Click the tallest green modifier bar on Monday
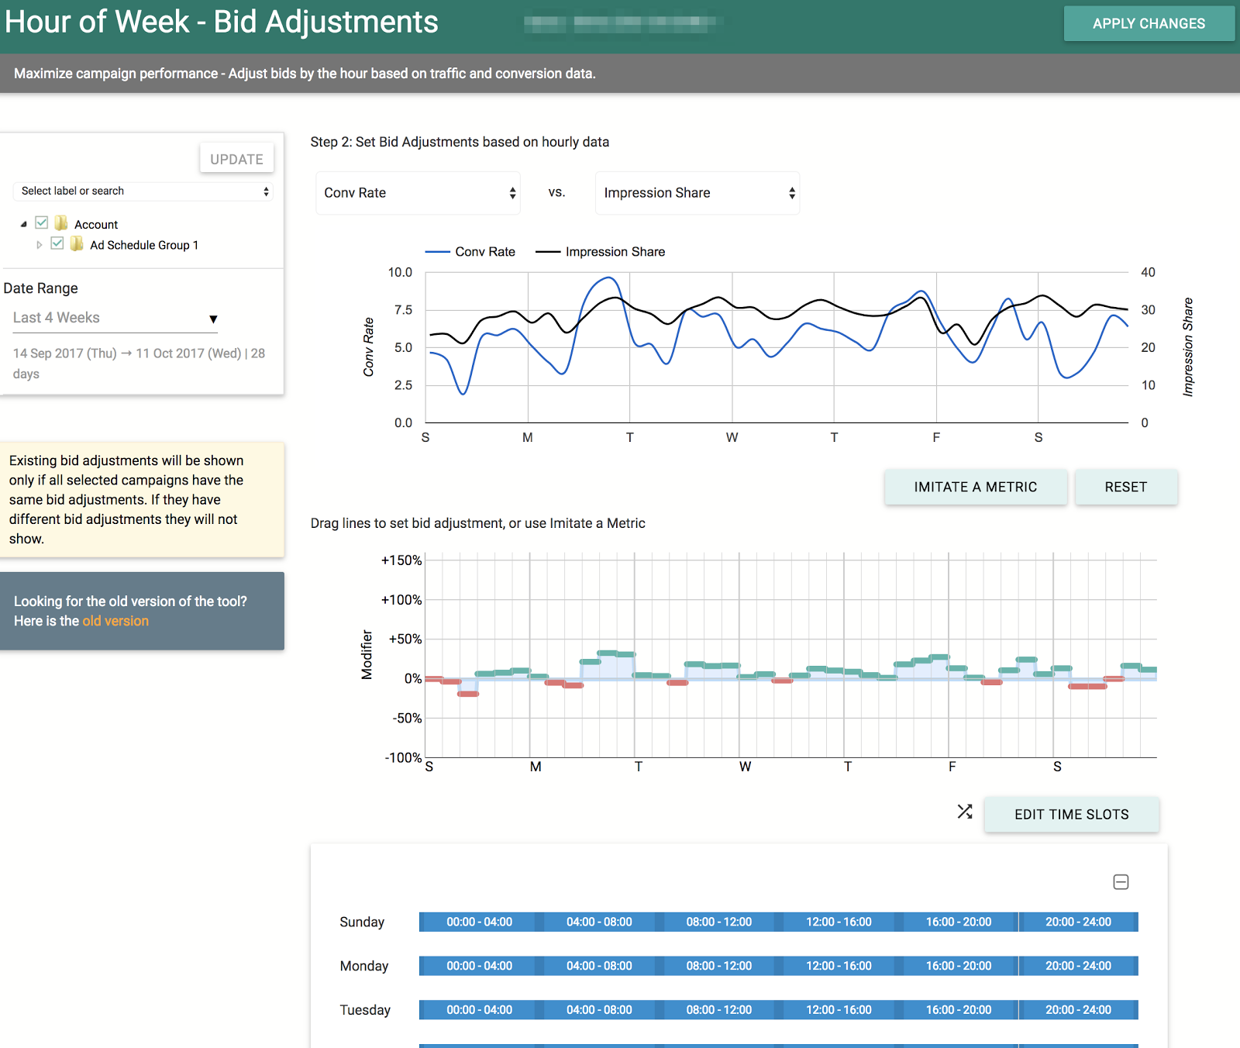Image resolution: width=1240 pixels, height=1048 pixels. click(607, 653)
